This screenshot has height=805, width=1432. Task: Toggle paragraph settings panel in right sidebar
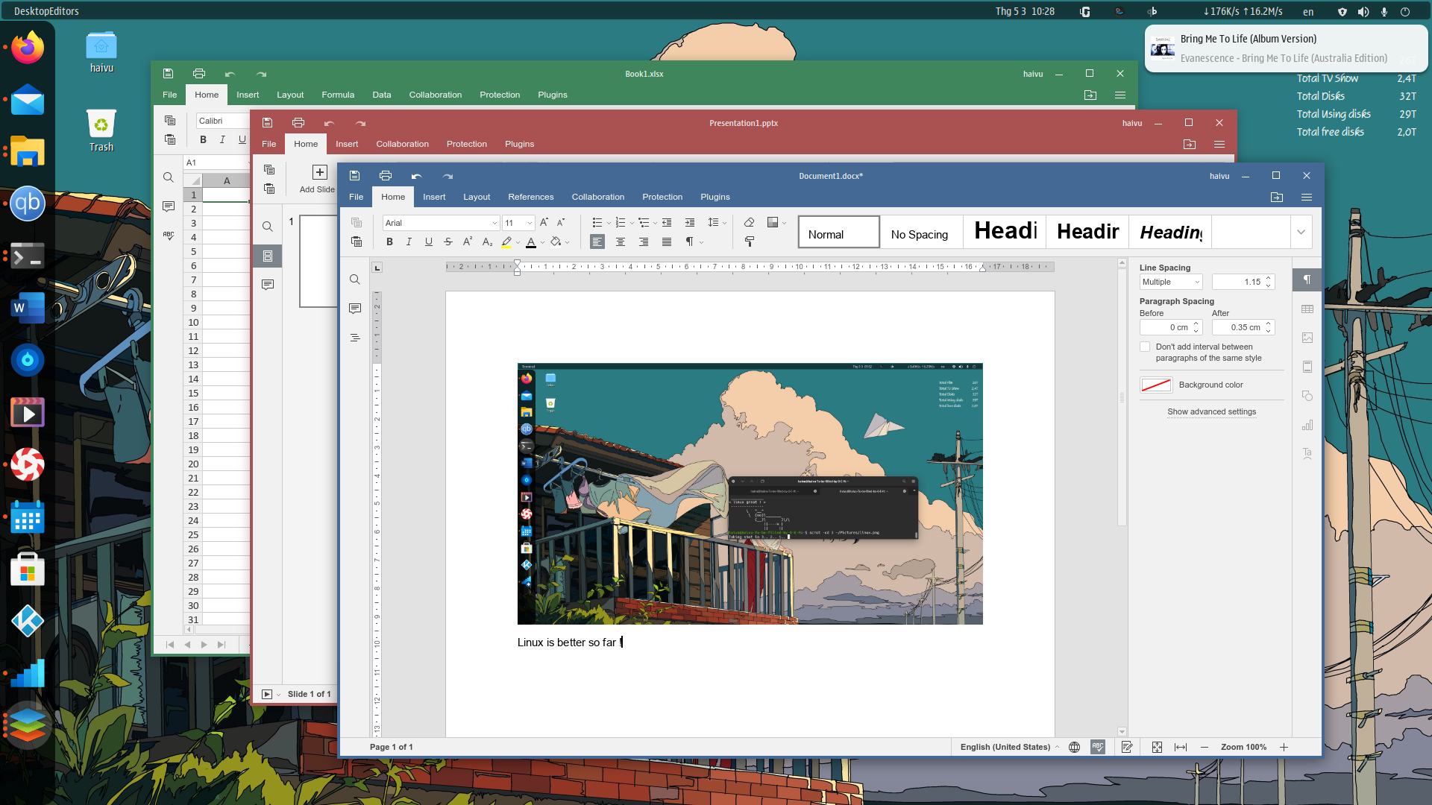coord(1307,280)
